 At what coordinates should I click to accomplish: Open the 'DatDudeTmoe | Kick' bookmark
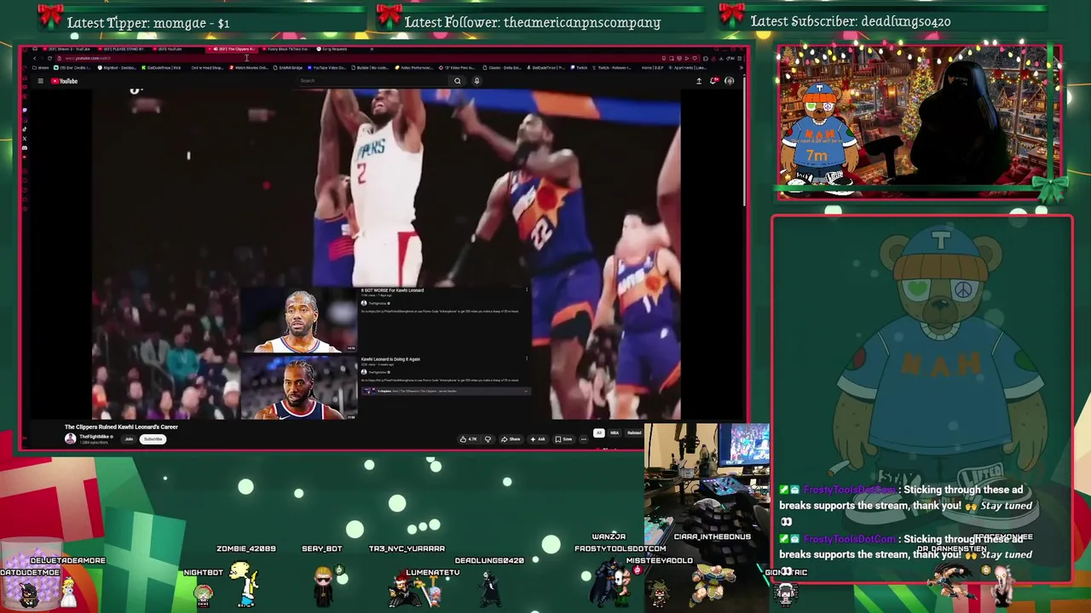coord(161,68)
